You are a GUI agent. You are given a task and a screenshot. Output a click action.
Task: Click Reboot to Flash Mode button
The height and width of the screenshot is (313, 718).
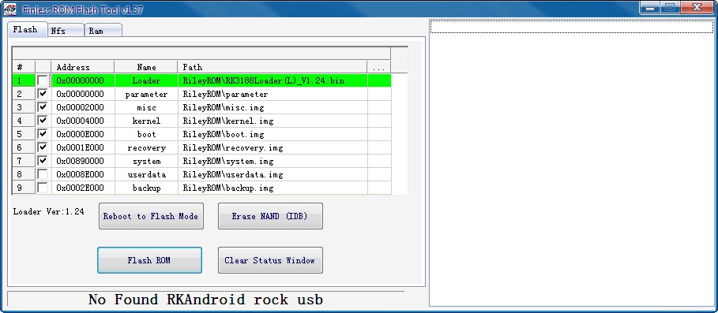151,216
